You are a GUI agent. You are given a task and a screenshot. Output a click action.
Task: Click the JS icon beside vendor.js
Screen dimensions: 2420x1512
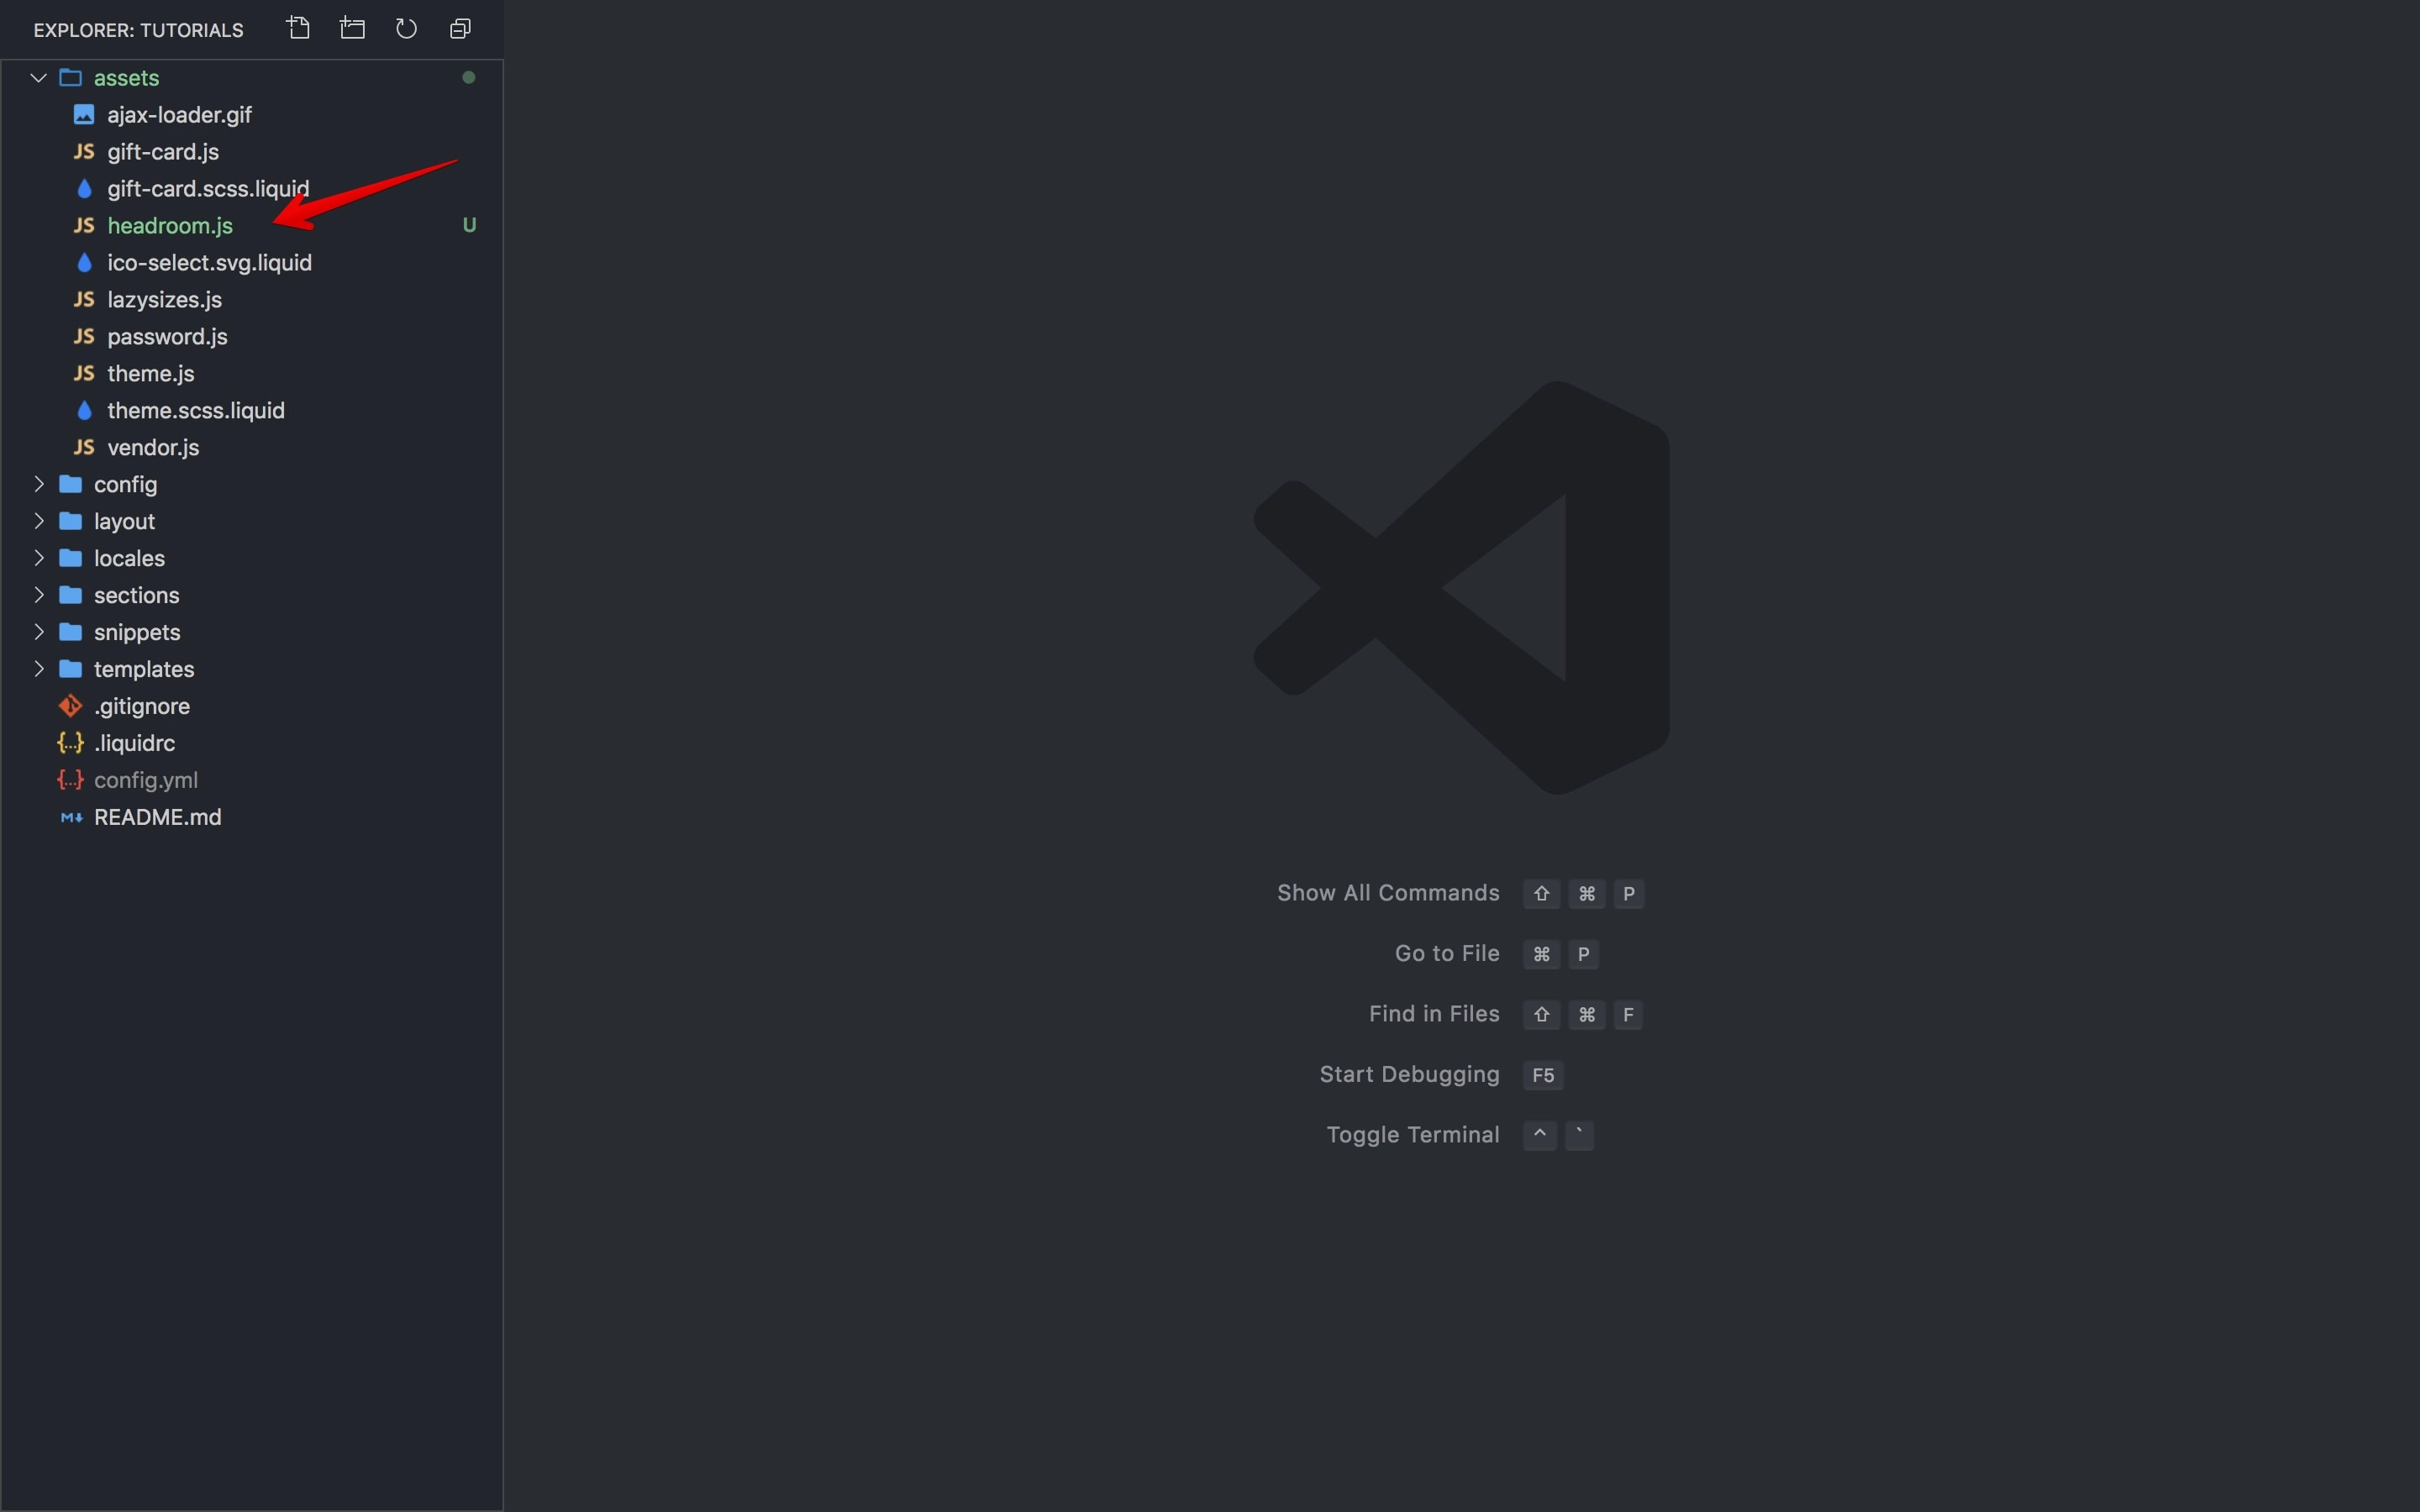(x=84, y=448)
